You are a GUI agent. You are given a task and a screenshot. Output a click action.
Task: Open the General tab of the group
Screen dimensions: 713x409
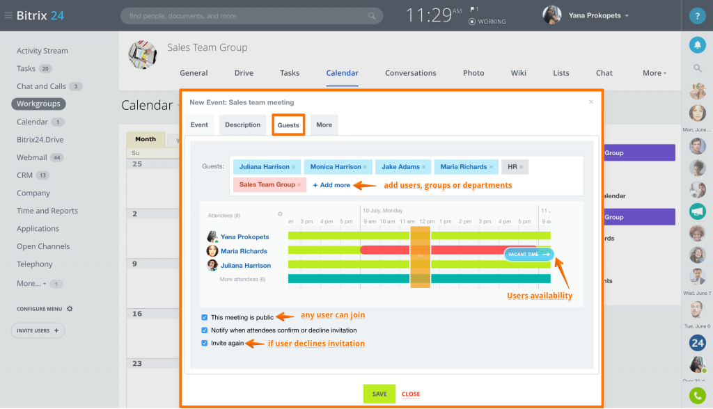pos(194,73)
